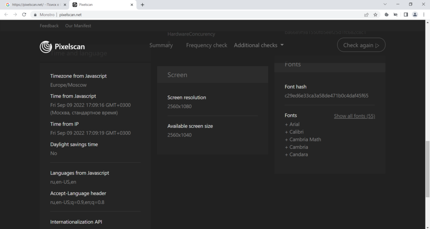Open Chrome's three-dot menu

coord(424,14)
